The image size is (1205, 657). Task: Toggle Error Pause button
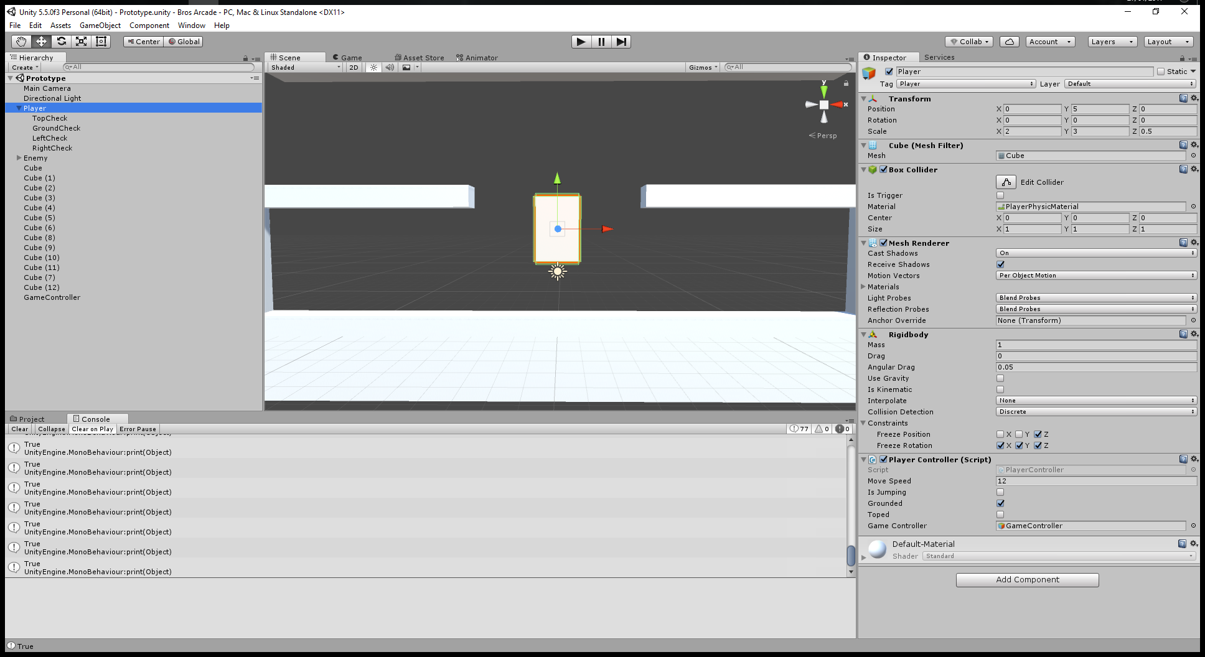138,429
